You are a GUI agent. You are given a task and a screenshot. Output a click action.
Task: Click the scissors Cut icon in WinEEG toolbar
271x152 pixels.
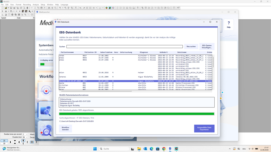[35, 8]
